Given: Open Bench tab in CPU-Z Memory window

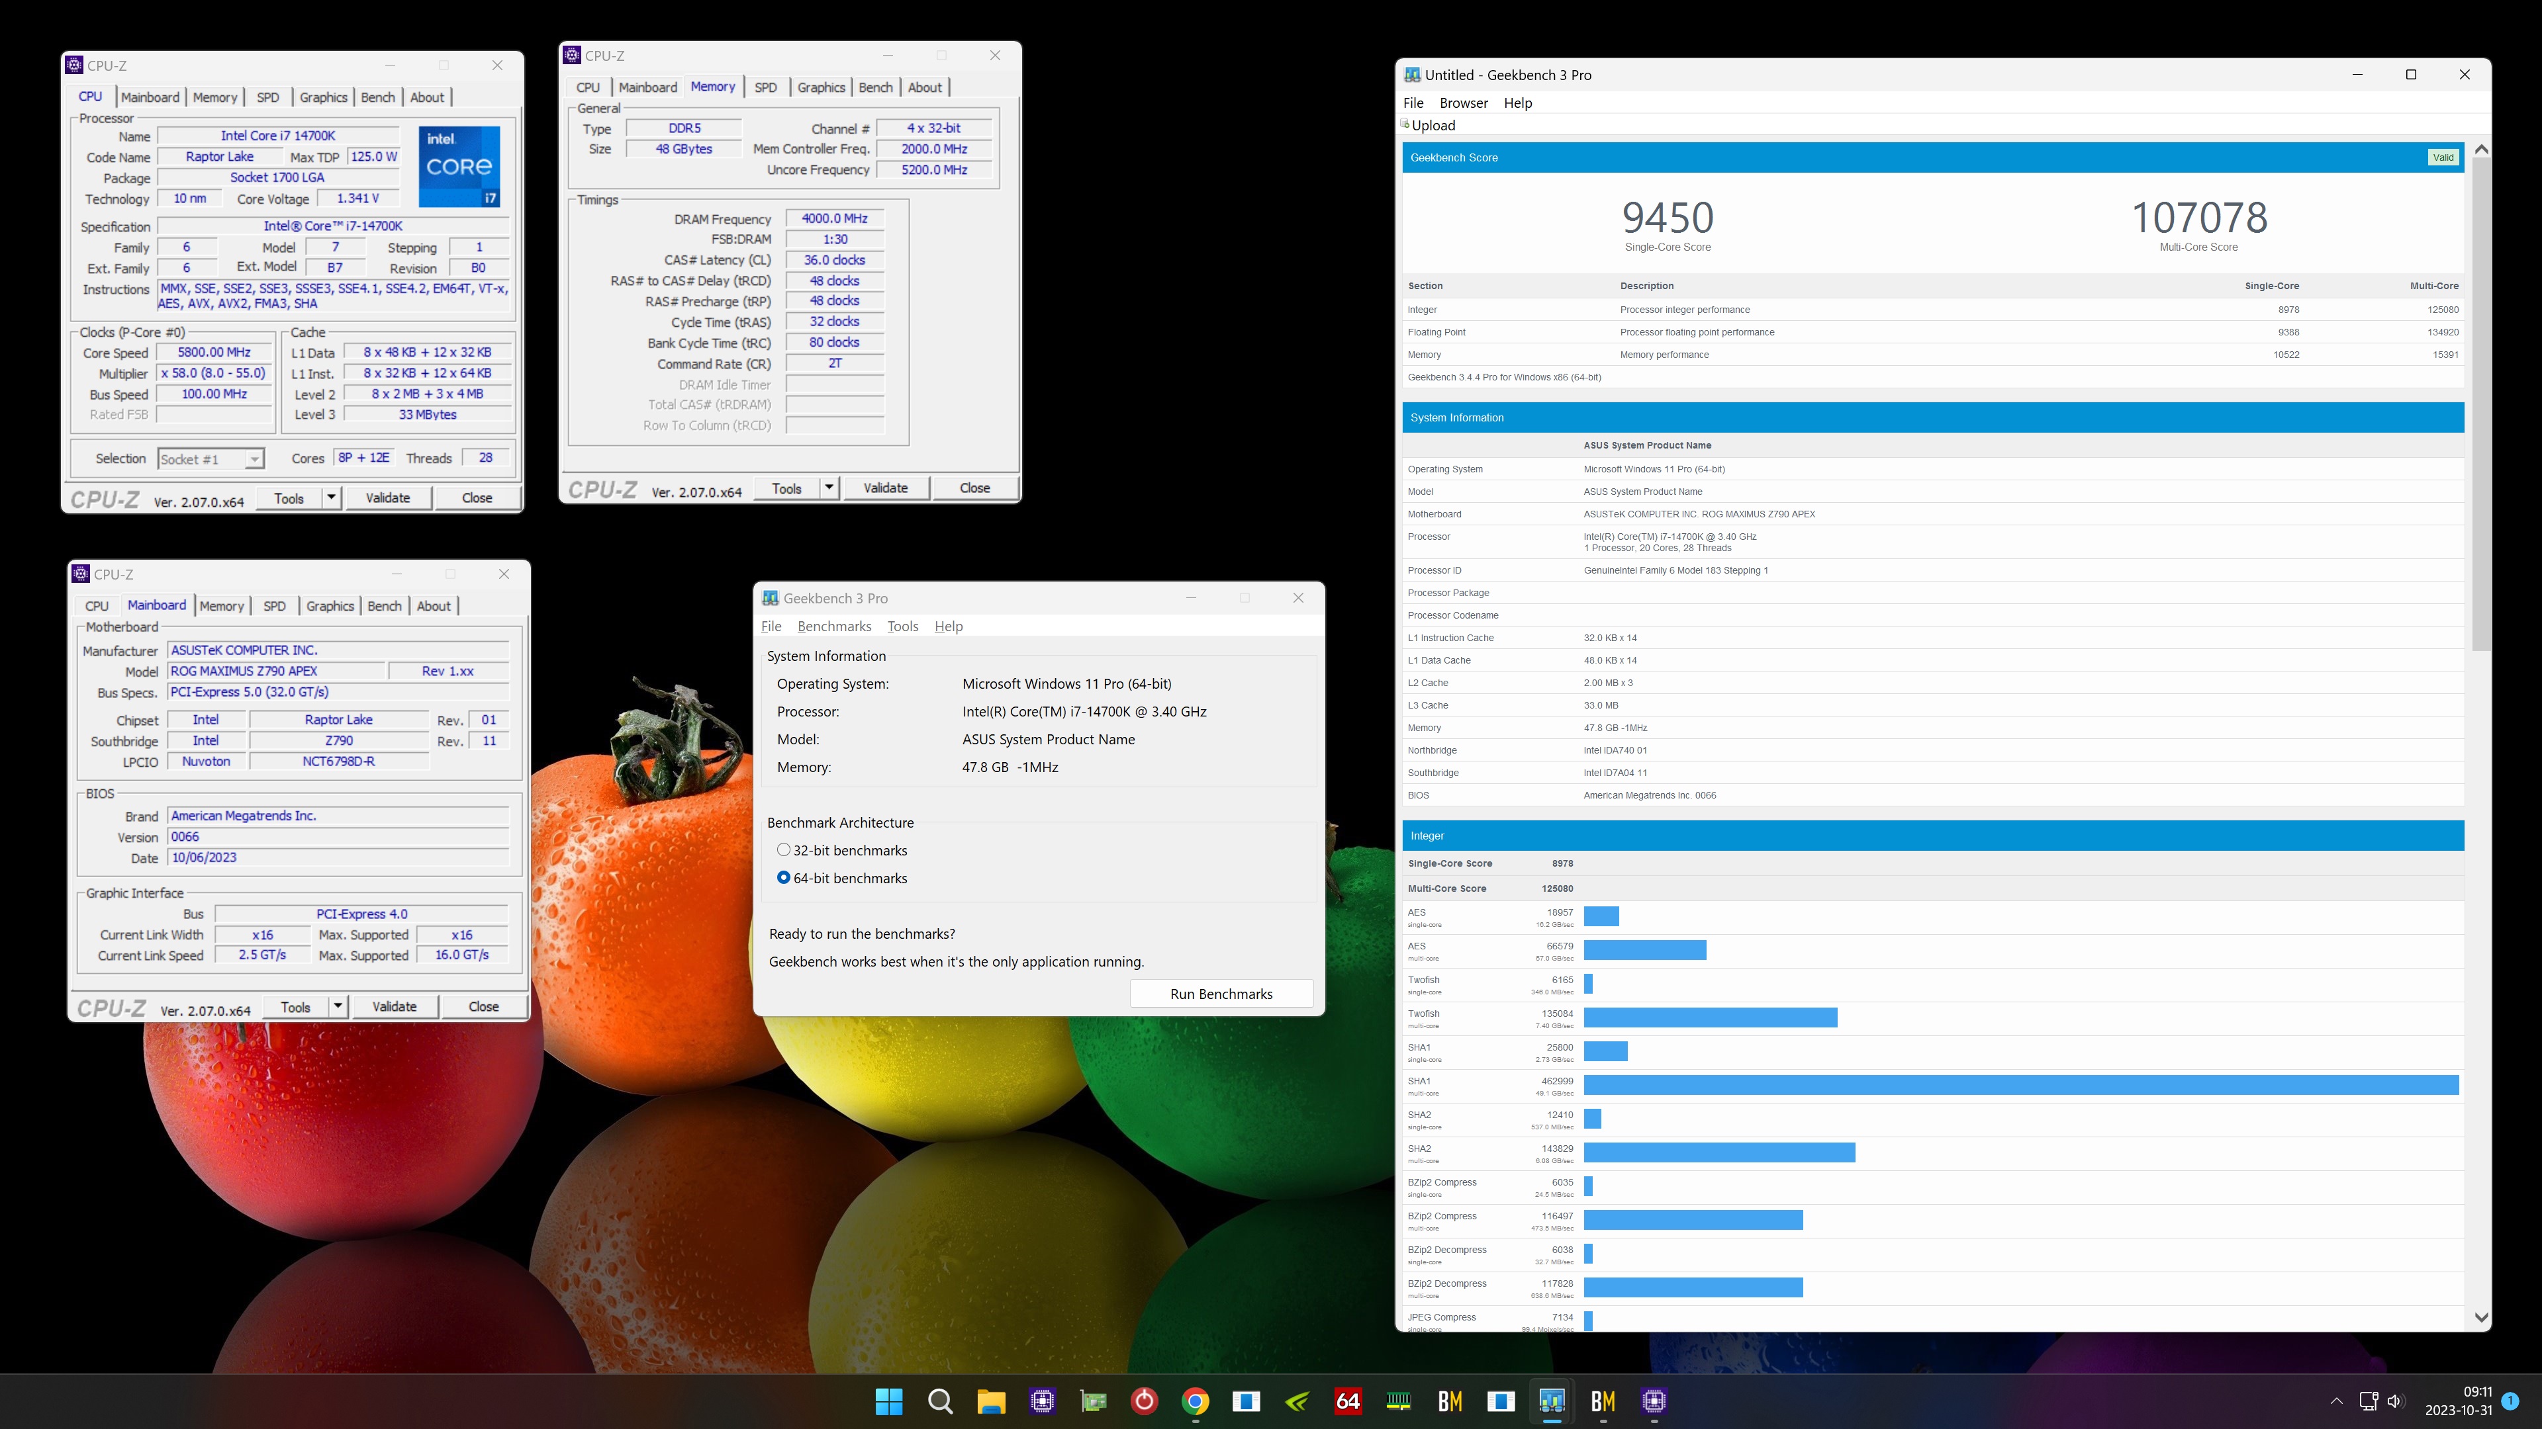Looking at the screenshot, I should (x=875, y=88).
